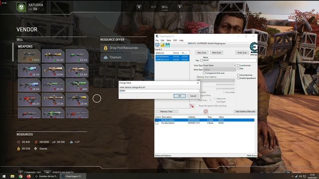Screen dimensions: 319x179
Task: Select the weapon priced 37.2K
Action: coord(53,99)
